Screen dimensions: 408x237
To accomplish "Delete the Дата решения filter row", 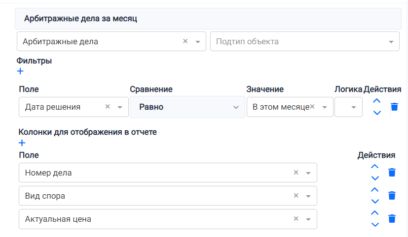I will (x=394, y=107).
